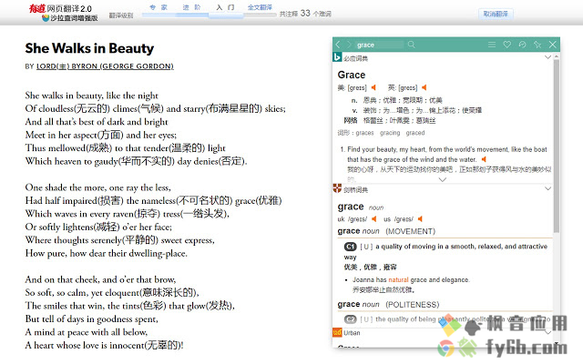The height and width of the screenshot is (364, 583).
Task: Click the Cambridge dictionary shield icon
Action: pos(337,188)
